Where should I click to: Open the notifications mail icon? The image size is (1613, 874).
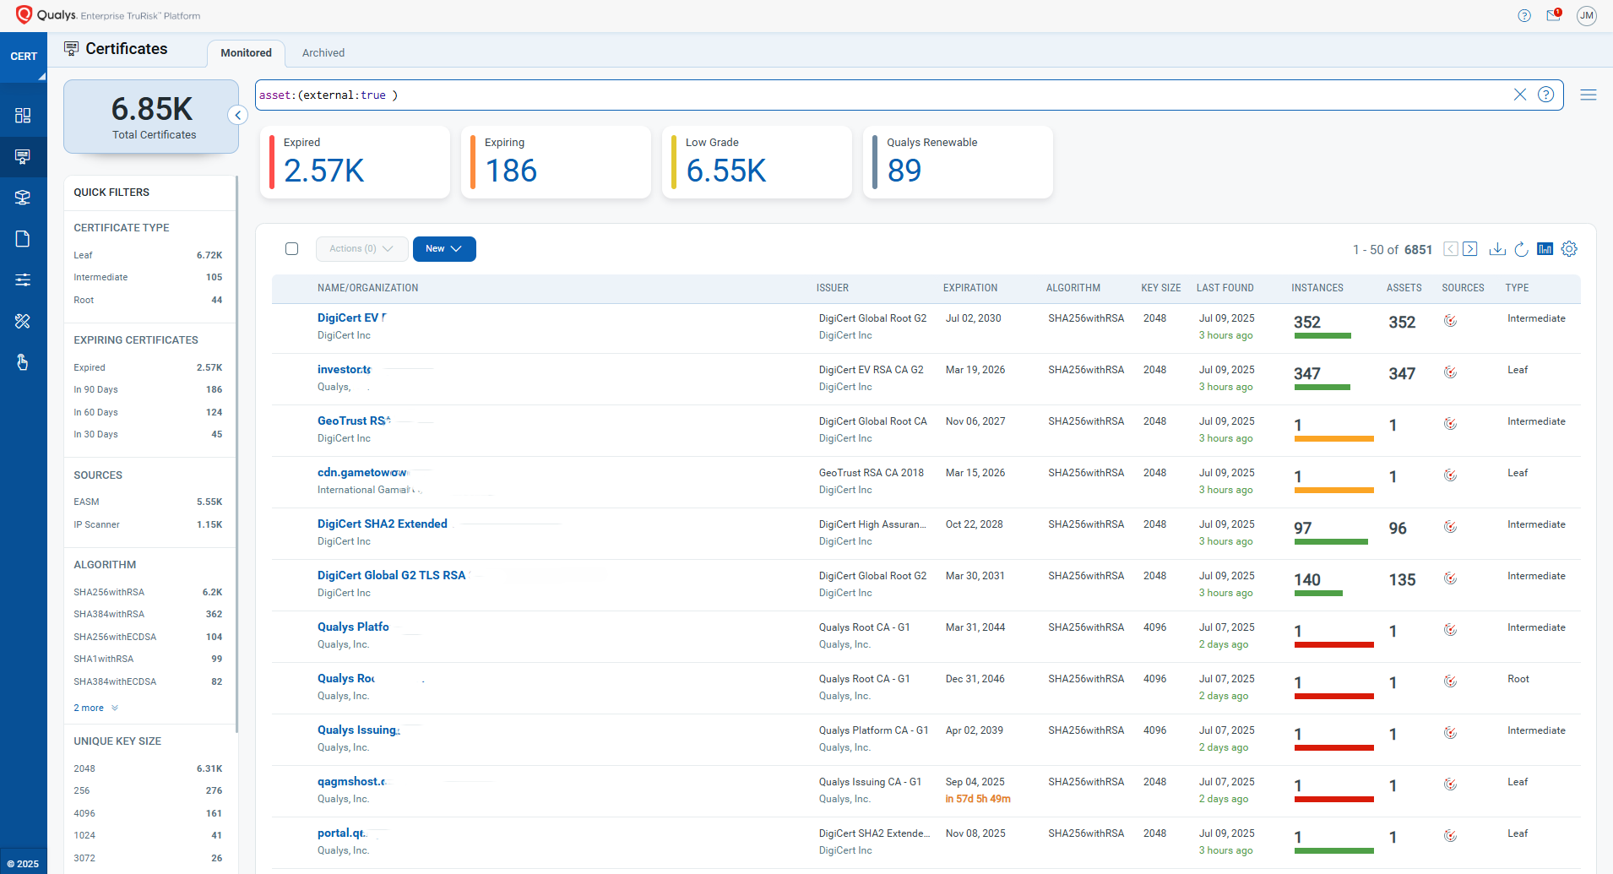1554,15
